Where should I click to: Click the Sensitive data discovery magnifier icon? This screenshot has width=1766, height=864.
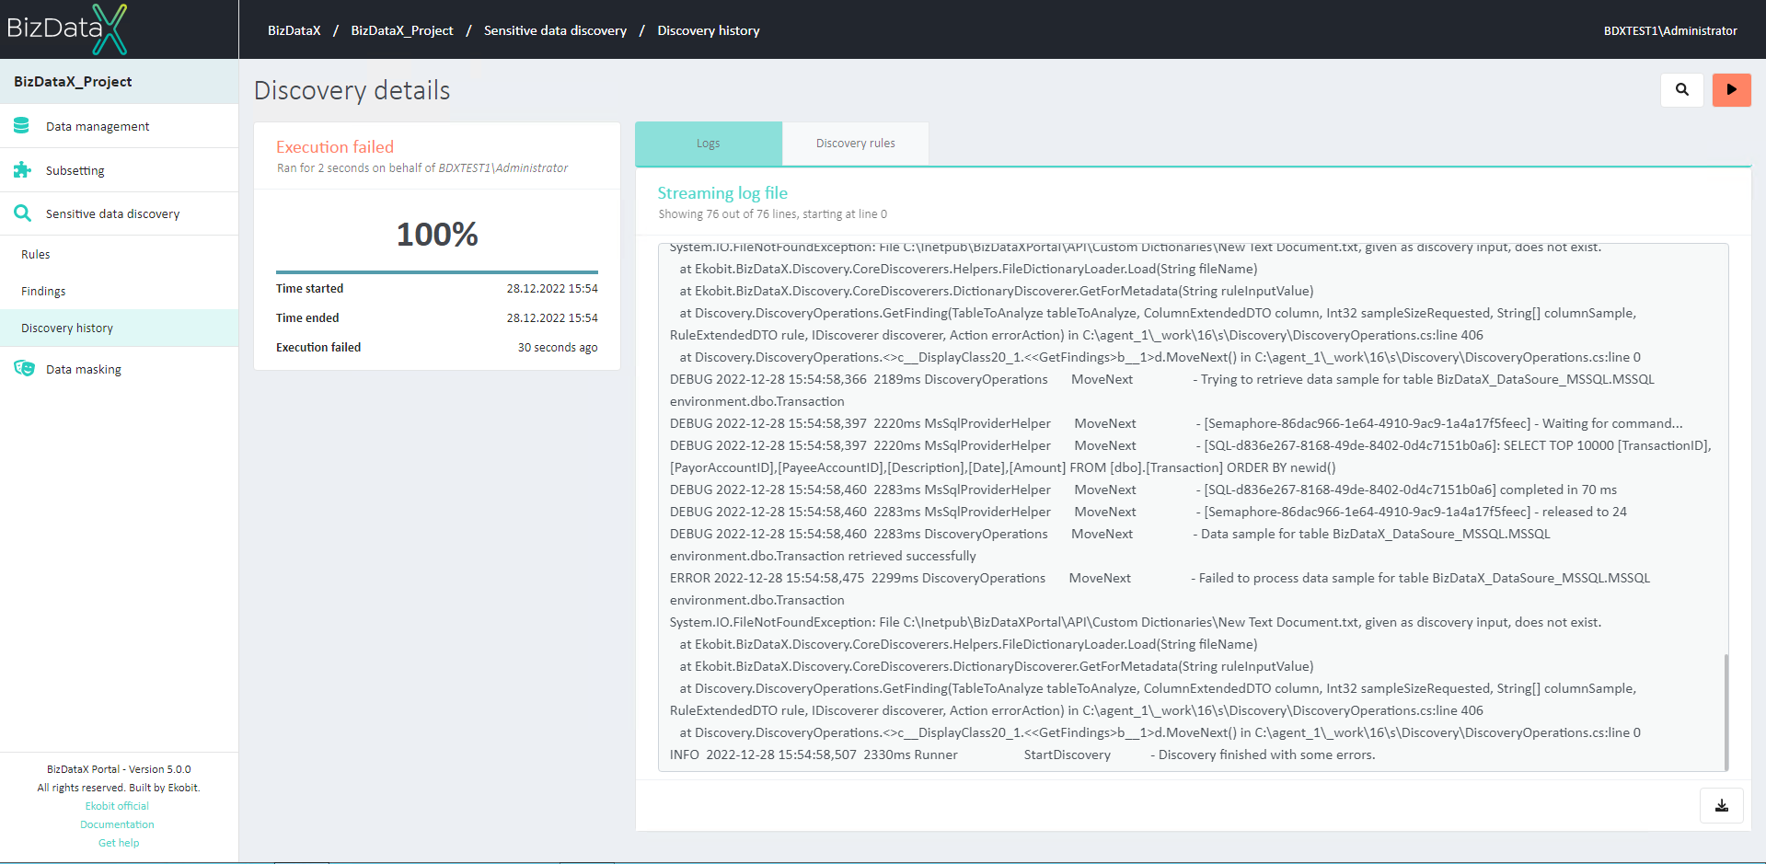[22, 213]
